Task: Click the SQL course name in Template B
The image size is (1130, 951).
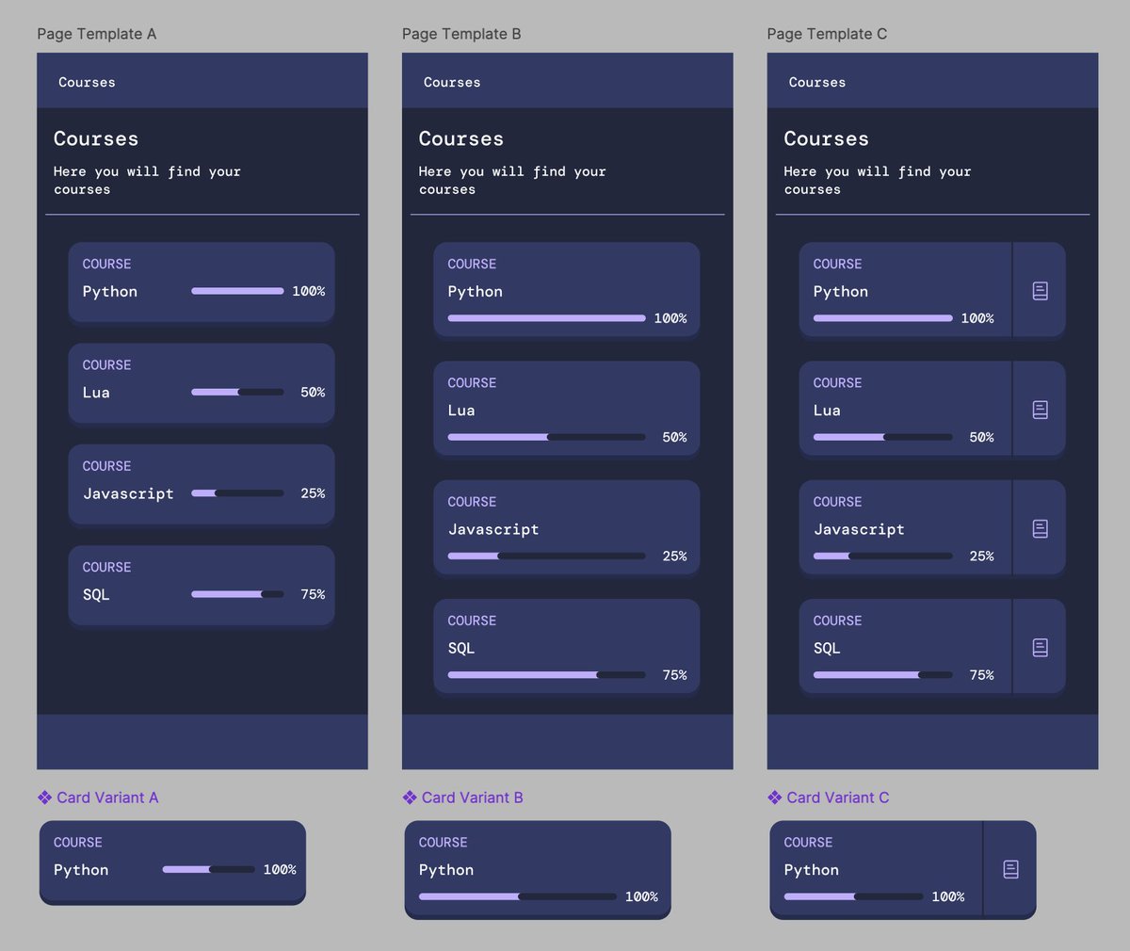Action: pos(461,649)
